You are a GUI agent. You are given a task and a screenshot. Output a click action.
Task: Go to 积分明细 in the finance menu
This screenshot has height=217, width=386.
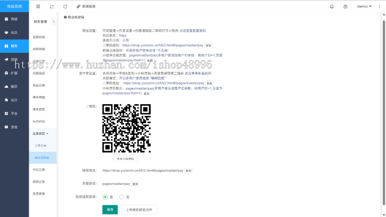(39, 121)
